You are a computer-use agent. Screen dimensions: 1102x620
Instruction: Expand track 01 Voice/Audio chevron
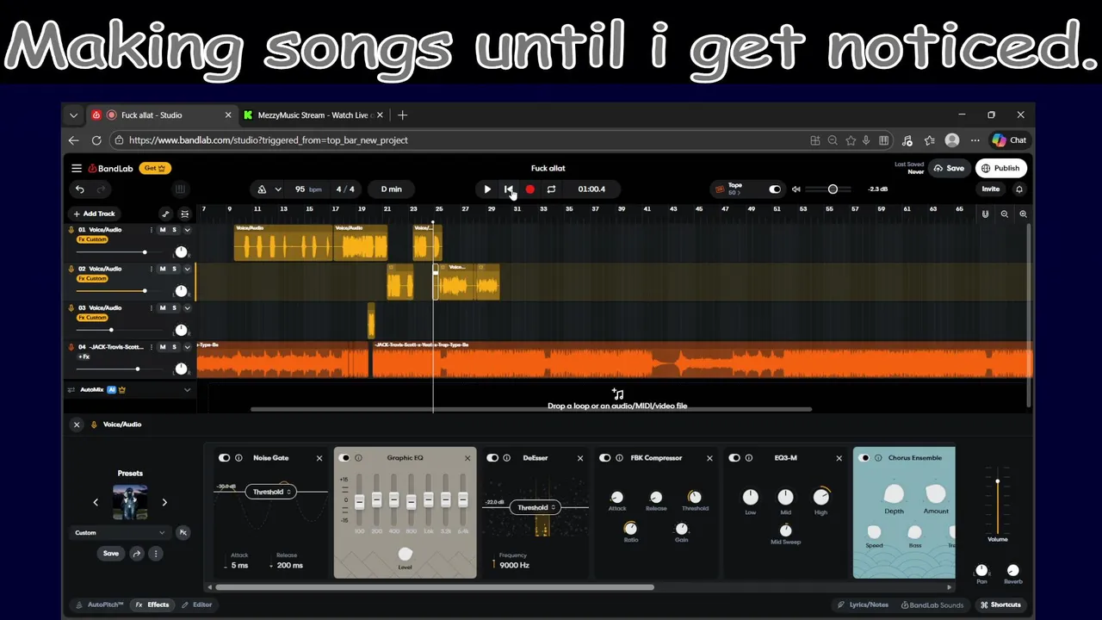click(x=187, y=230)
